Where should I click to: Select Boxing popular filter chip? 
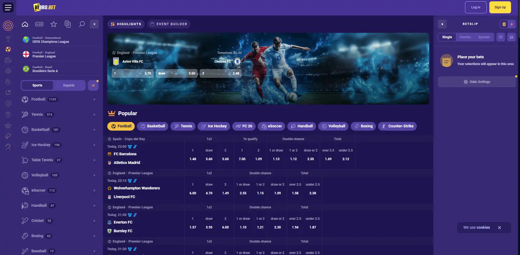tap(363, 126)
